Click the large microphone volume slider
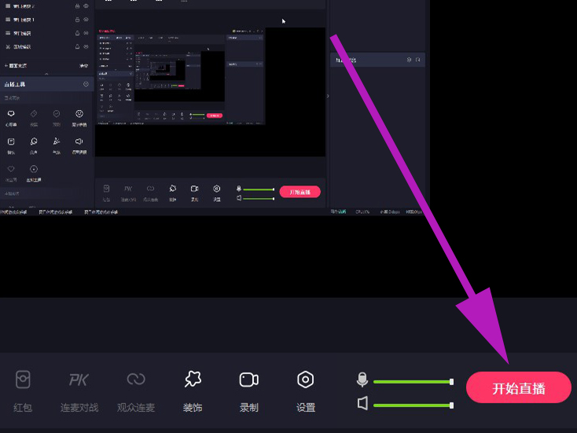The width and height of the screenshot is (577, 433). (412, 382)
